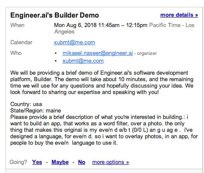The width and height of the screenshot is (204, 173).
Task: Click the 'Calendar' field label
Action: 21,42
